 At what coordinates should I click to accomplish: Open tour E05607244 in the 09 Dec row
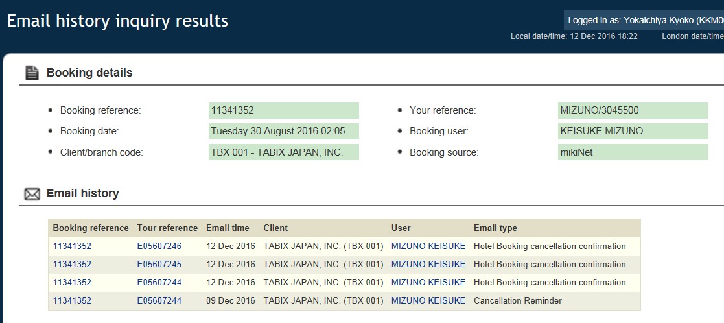tap(159, 301)
